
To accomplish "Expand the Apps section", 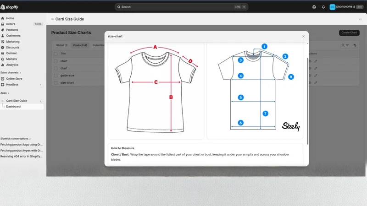I will 5,93.
